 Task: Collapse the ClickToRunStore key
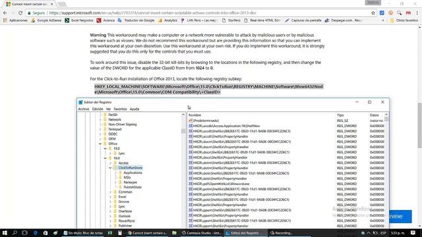[x=110, y=168]
